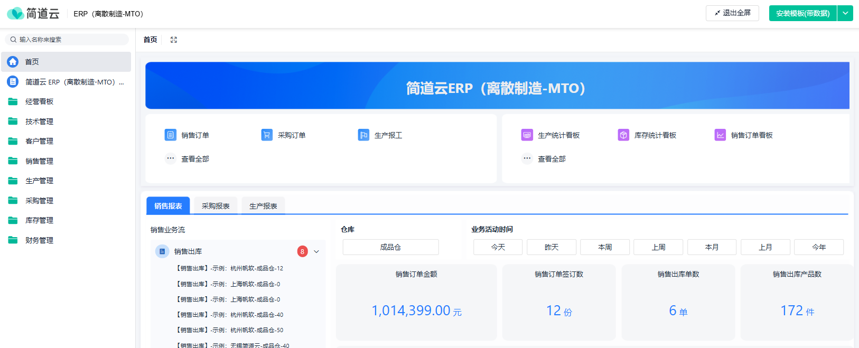Click the 销售出库产品数 value 172 件

[x=797, y=311]
